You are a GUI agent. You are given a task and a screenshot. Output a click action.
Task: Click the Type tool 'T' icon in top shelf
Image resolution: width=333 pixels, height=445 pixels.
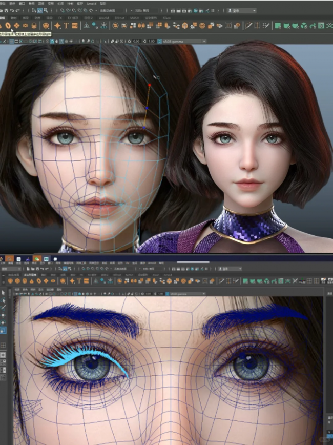(66, 25)
